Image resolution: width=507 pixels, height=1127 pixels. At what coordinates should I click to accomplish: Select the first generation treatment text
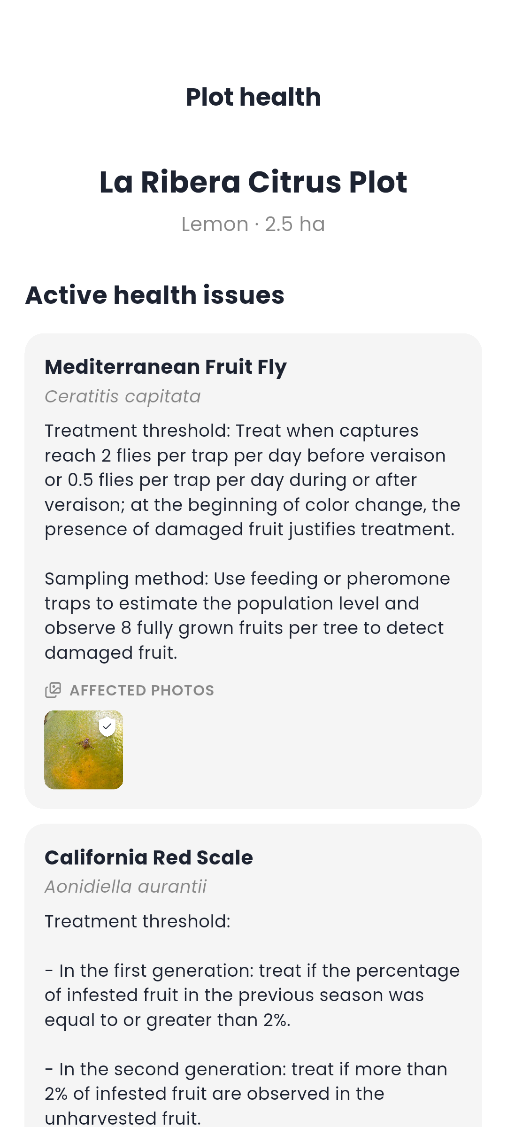click(252, 995)
